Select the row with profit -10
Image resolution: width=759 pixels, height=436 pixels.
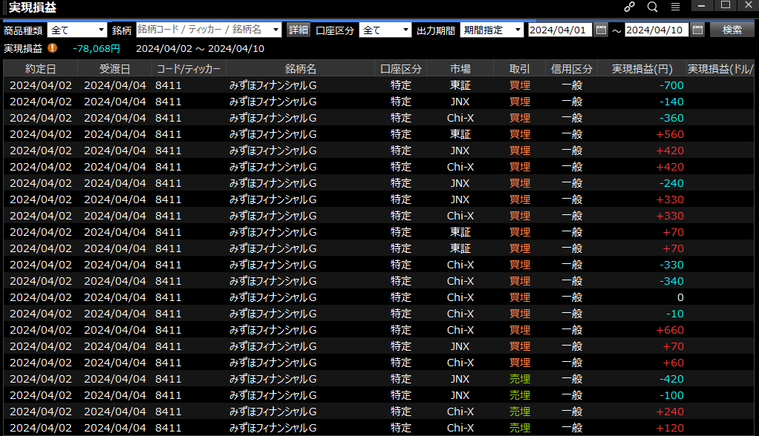[379, 314]
